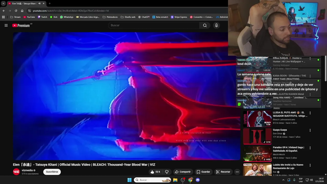
Task: Expand the tab search dropdown arrow
Action: tap(3, 3)
